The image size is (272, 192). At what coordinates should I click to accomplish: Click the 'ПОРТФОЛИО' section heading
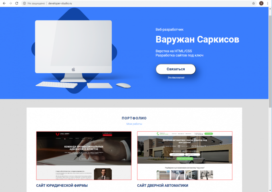[x=134, y=118]
